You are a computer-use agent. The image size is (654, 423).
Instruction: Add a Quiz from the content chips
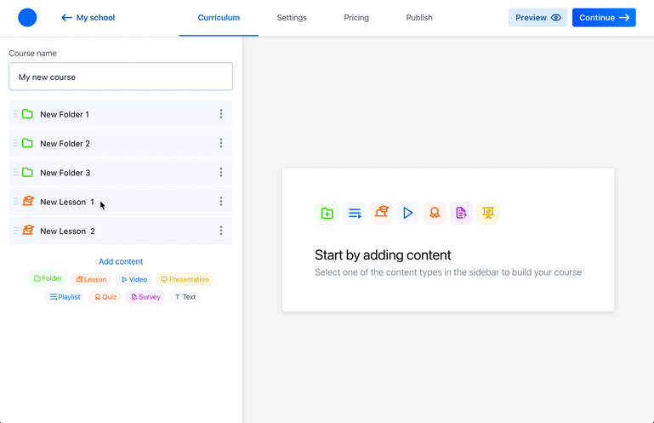point(105,297)
